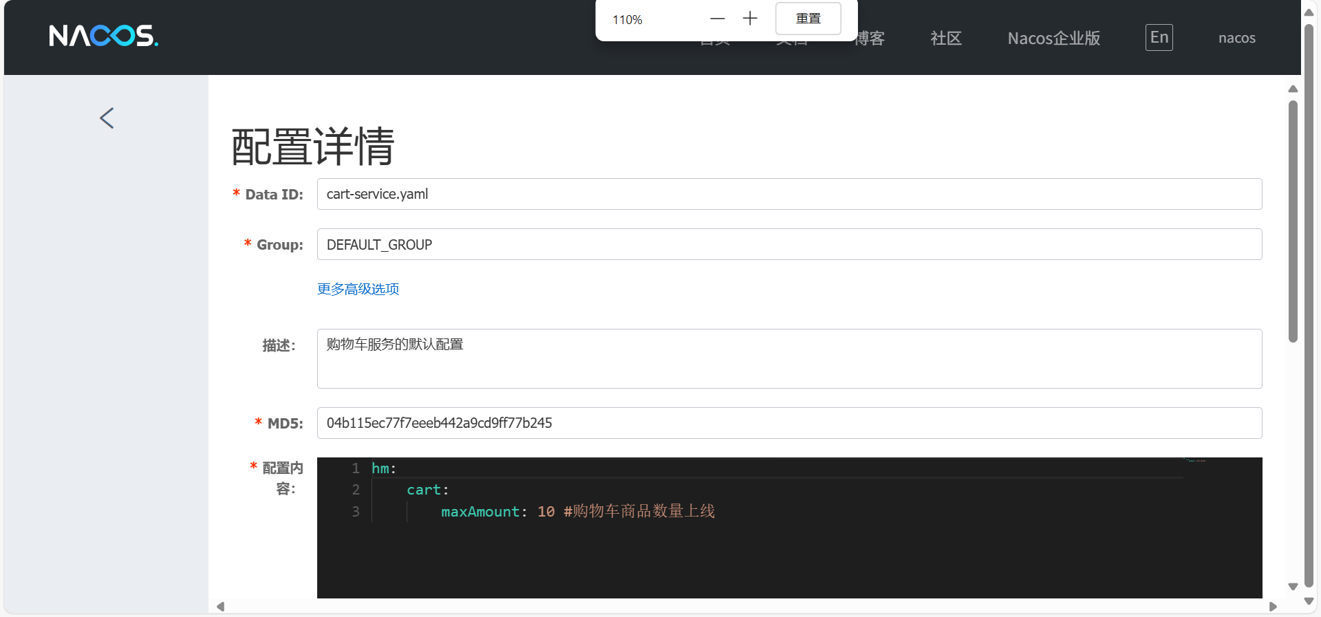
Task: Click the NACOS logo
Action: 103,36
